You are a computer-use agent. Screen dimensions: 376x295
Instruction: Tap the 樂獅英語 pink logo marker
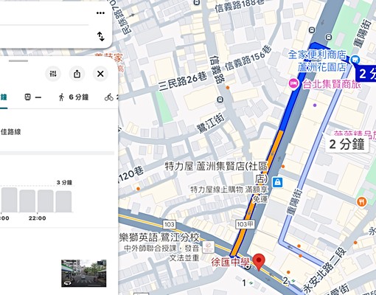point(208,247)
